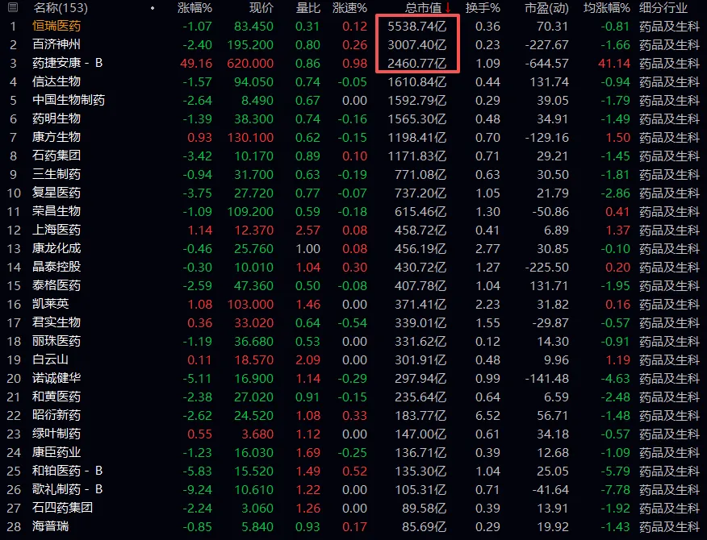Click the 涨速% column header

[349, 8]
